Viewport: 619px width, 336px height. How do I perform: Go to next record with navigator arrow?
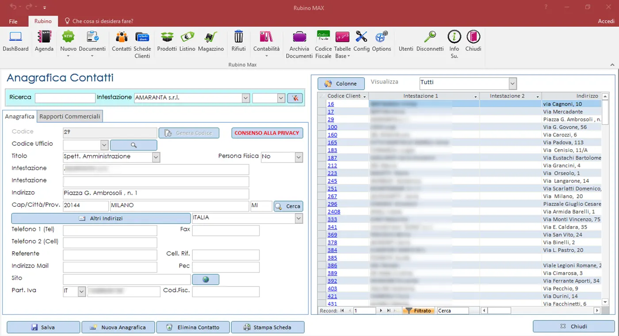click(x=381, y=311)
